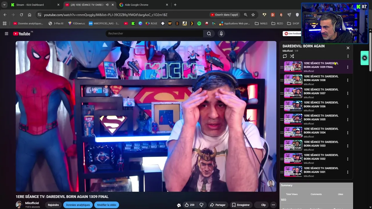372x209 pixels.
Task: Open options for the 1X05 playlist item
Action: coord(348,120)
